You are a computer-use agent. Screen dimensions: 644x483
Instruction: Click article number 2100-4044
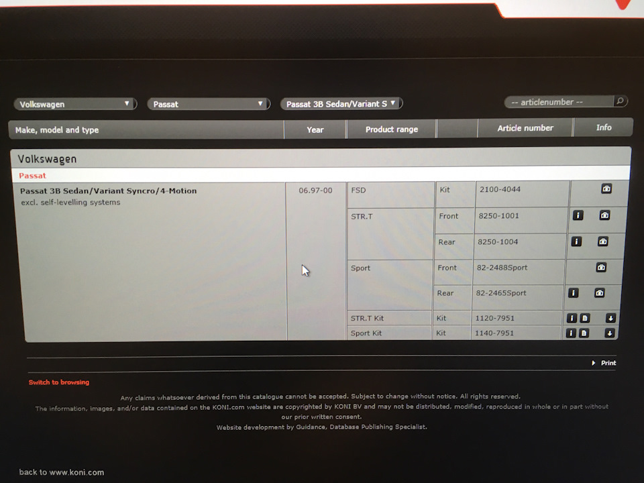[x=500, y=189]
